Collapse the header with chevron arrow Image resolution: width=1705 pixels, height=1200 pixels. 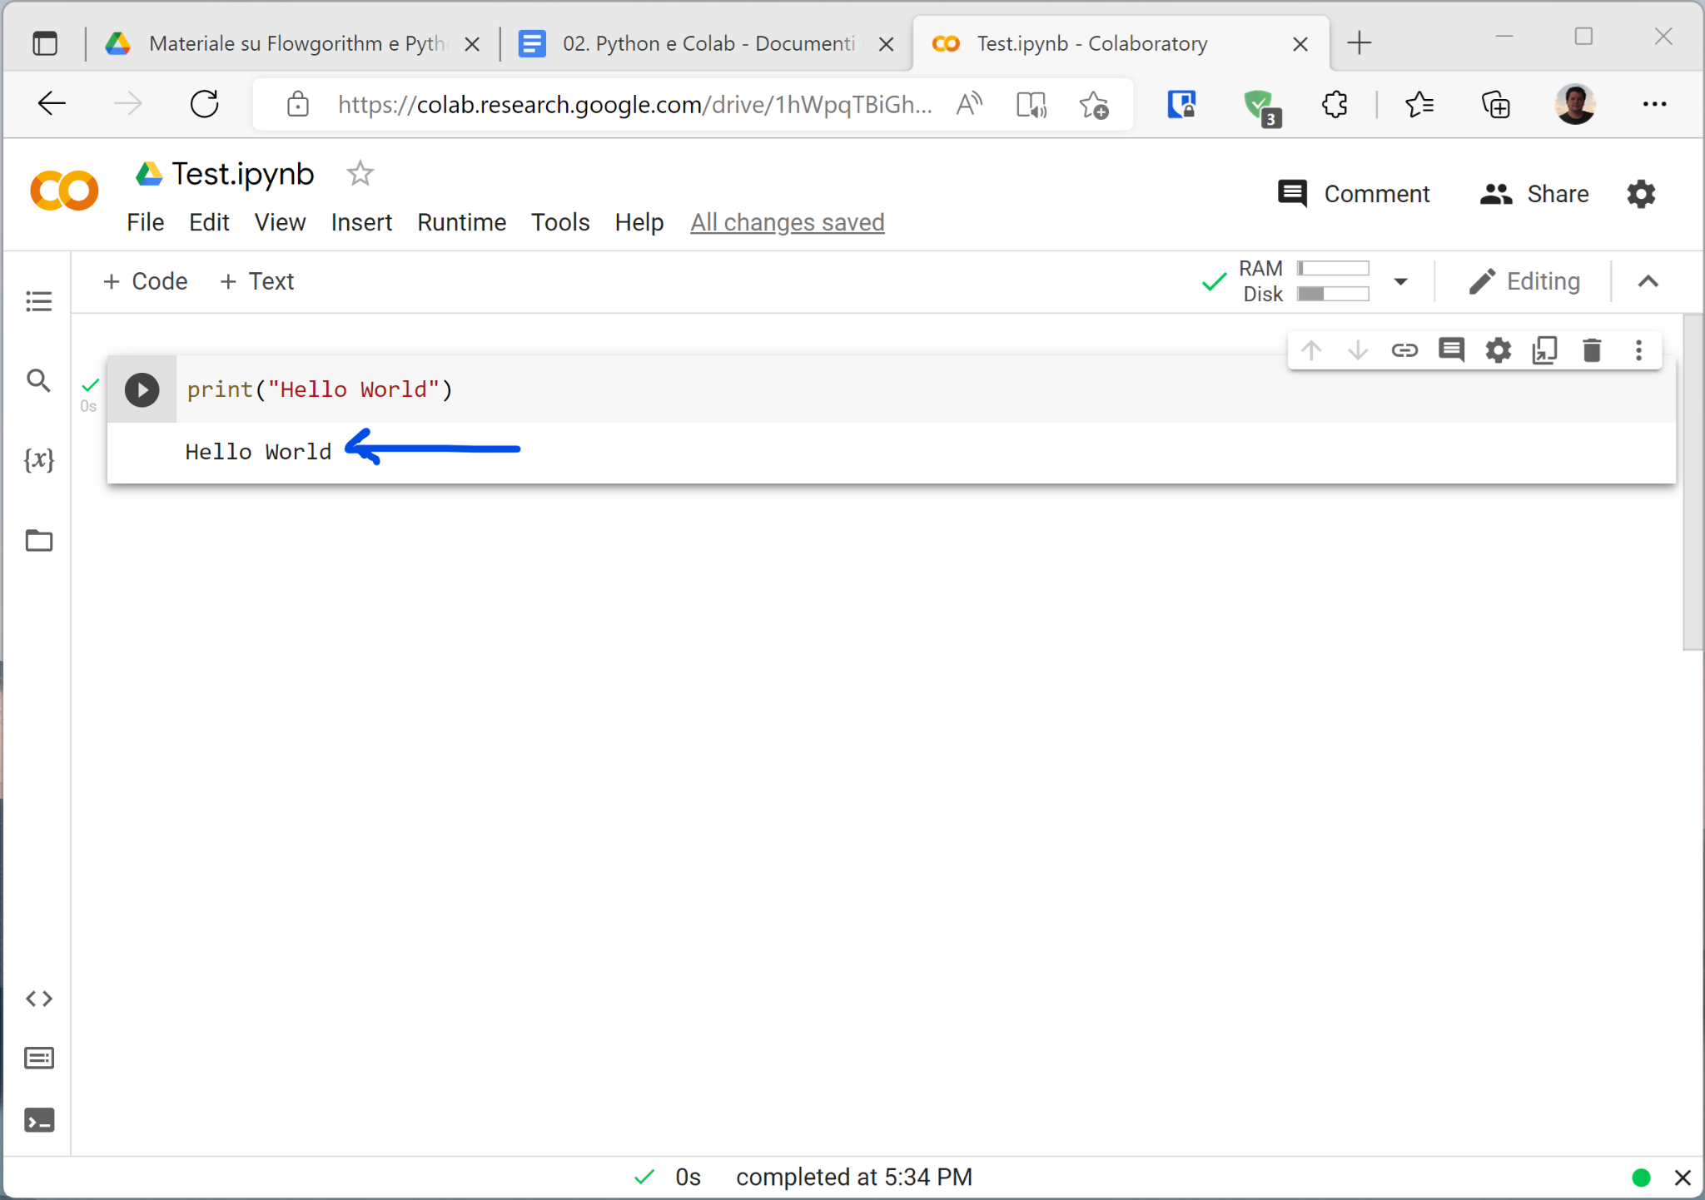(1648, 281)
